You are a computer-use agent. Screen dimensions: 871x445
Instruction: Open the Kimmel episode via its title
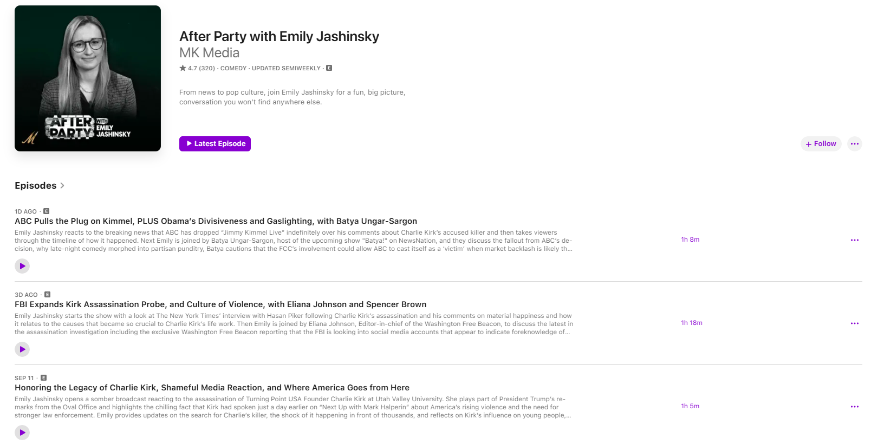pyautogui.click(x=216, y=221)
